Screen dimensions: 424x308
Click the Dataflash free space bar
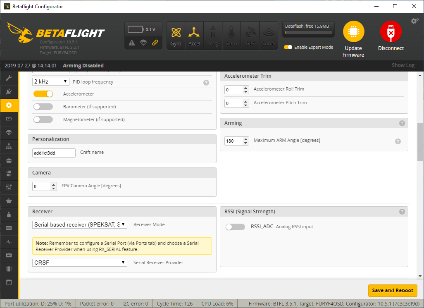[x=309, y=32]
